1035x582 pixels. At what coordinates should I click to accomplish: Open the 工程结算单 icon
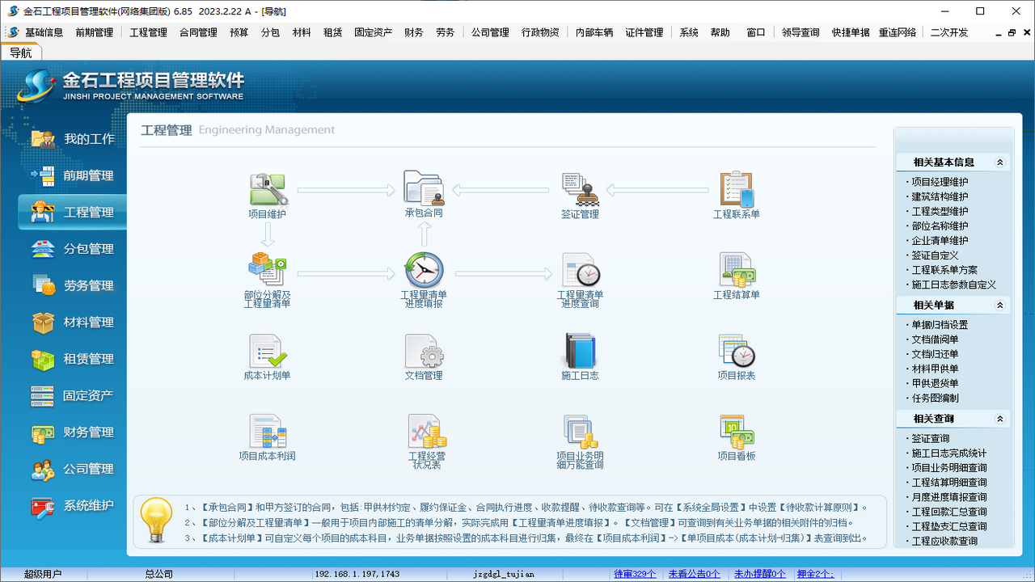click(x=737, y=270)
